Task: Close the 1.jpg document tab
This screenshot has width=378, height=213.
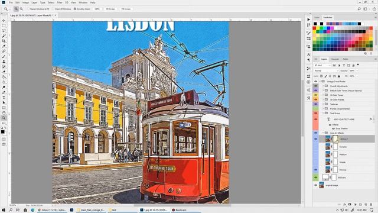Action: click(55, 15)
